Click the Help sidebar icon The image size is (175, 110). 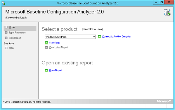[x=6, y=48]
